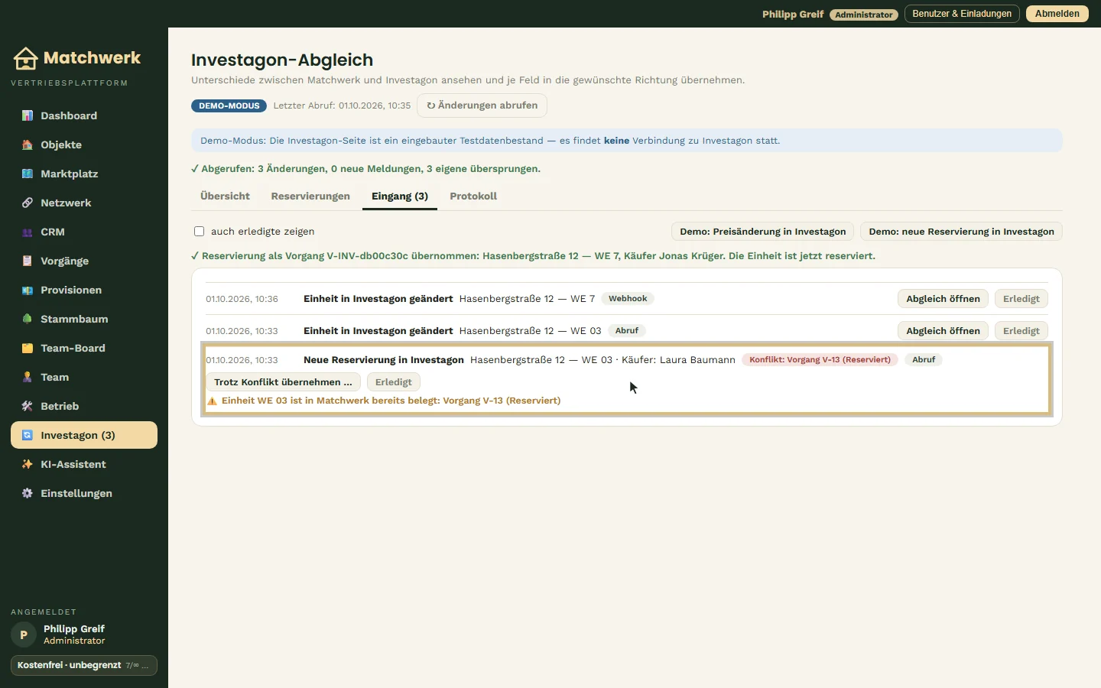This screenshot has width=1101, height=688.
Task: Click the Einstellungen gear icon
Action: [28, 493]
